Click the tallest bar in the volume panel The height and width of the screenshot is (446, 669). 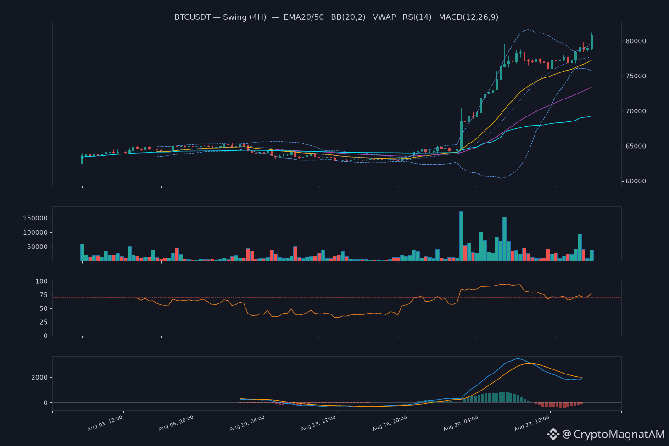coord(461,236)
